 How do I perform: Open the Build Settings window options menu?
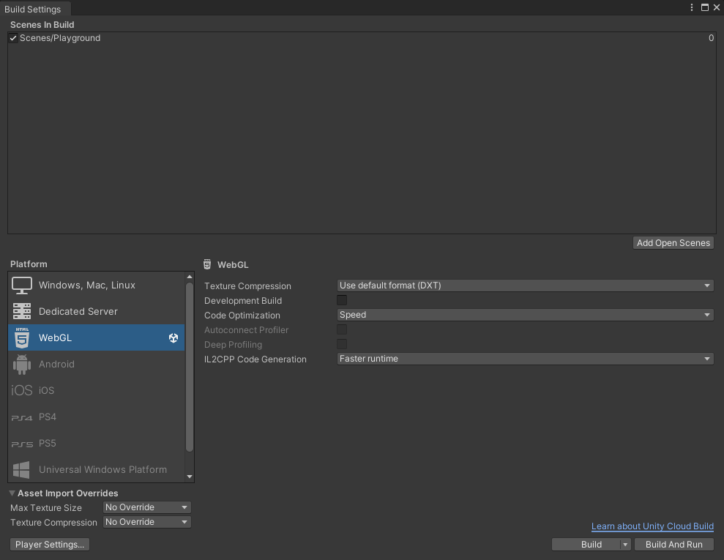click(691, 7)
